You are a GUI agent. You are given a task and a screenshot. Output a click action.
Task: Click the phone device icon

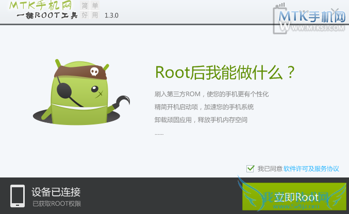18,196
